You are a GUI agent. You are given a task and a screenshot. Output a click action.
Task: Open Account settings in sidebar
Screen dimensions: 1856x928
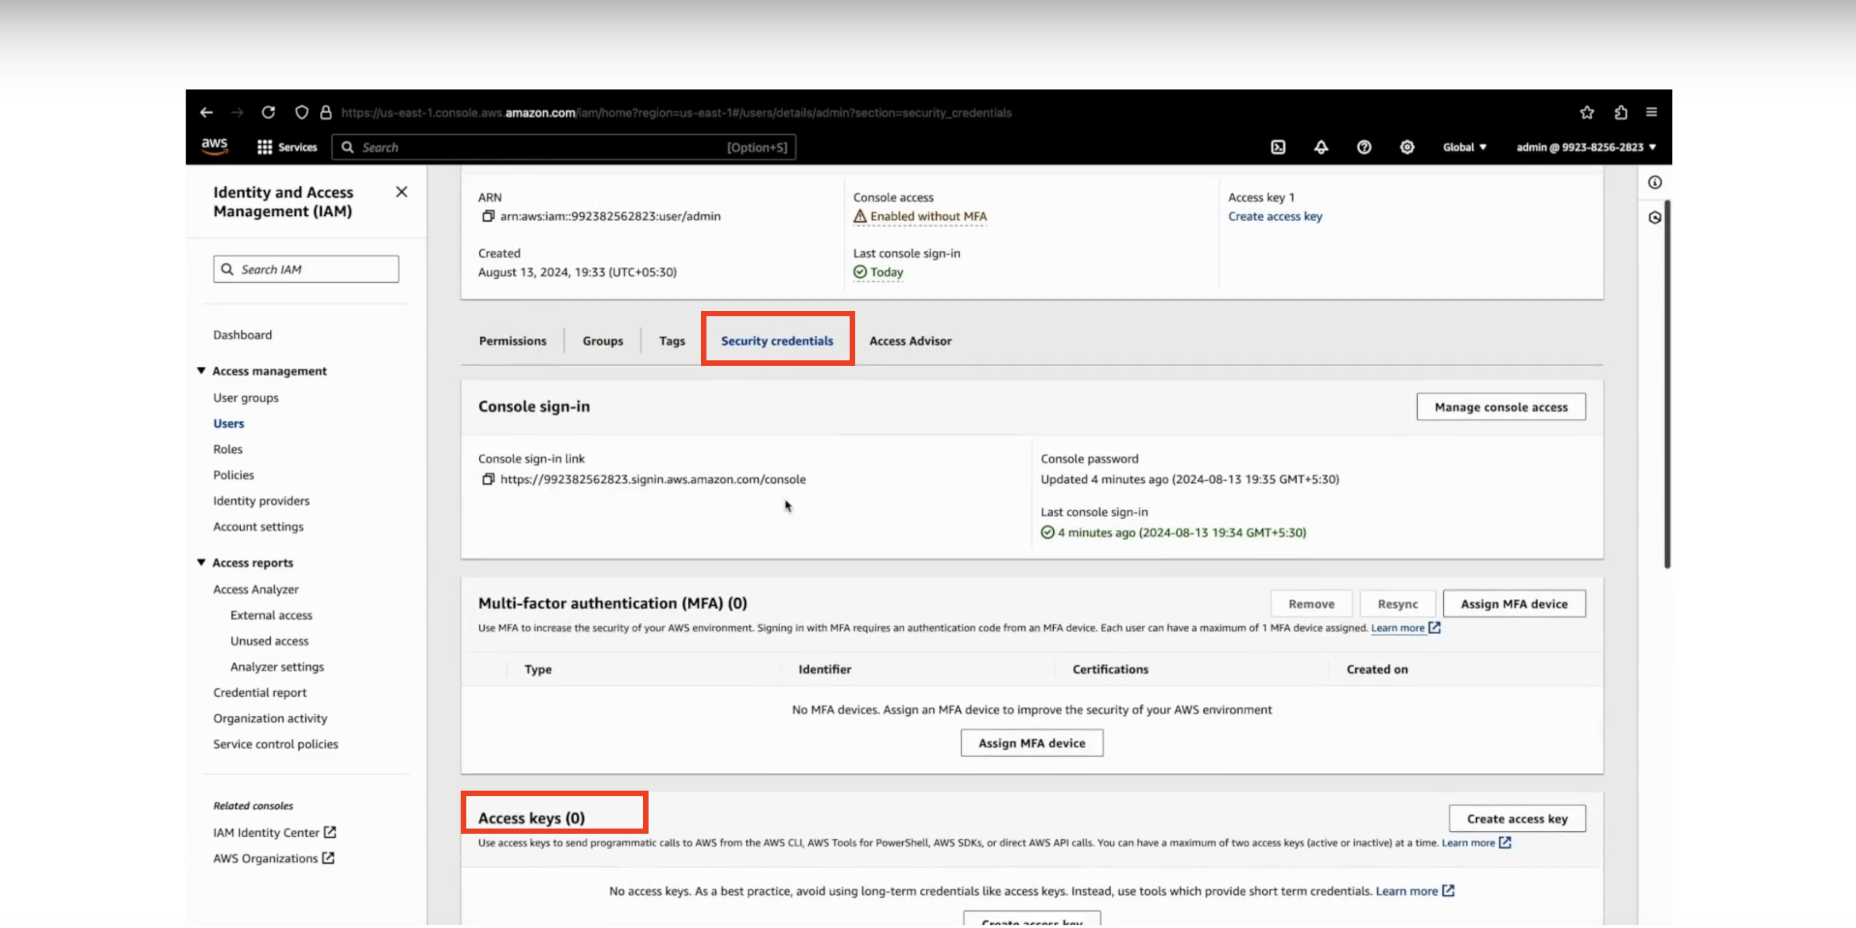pos(258,527)
